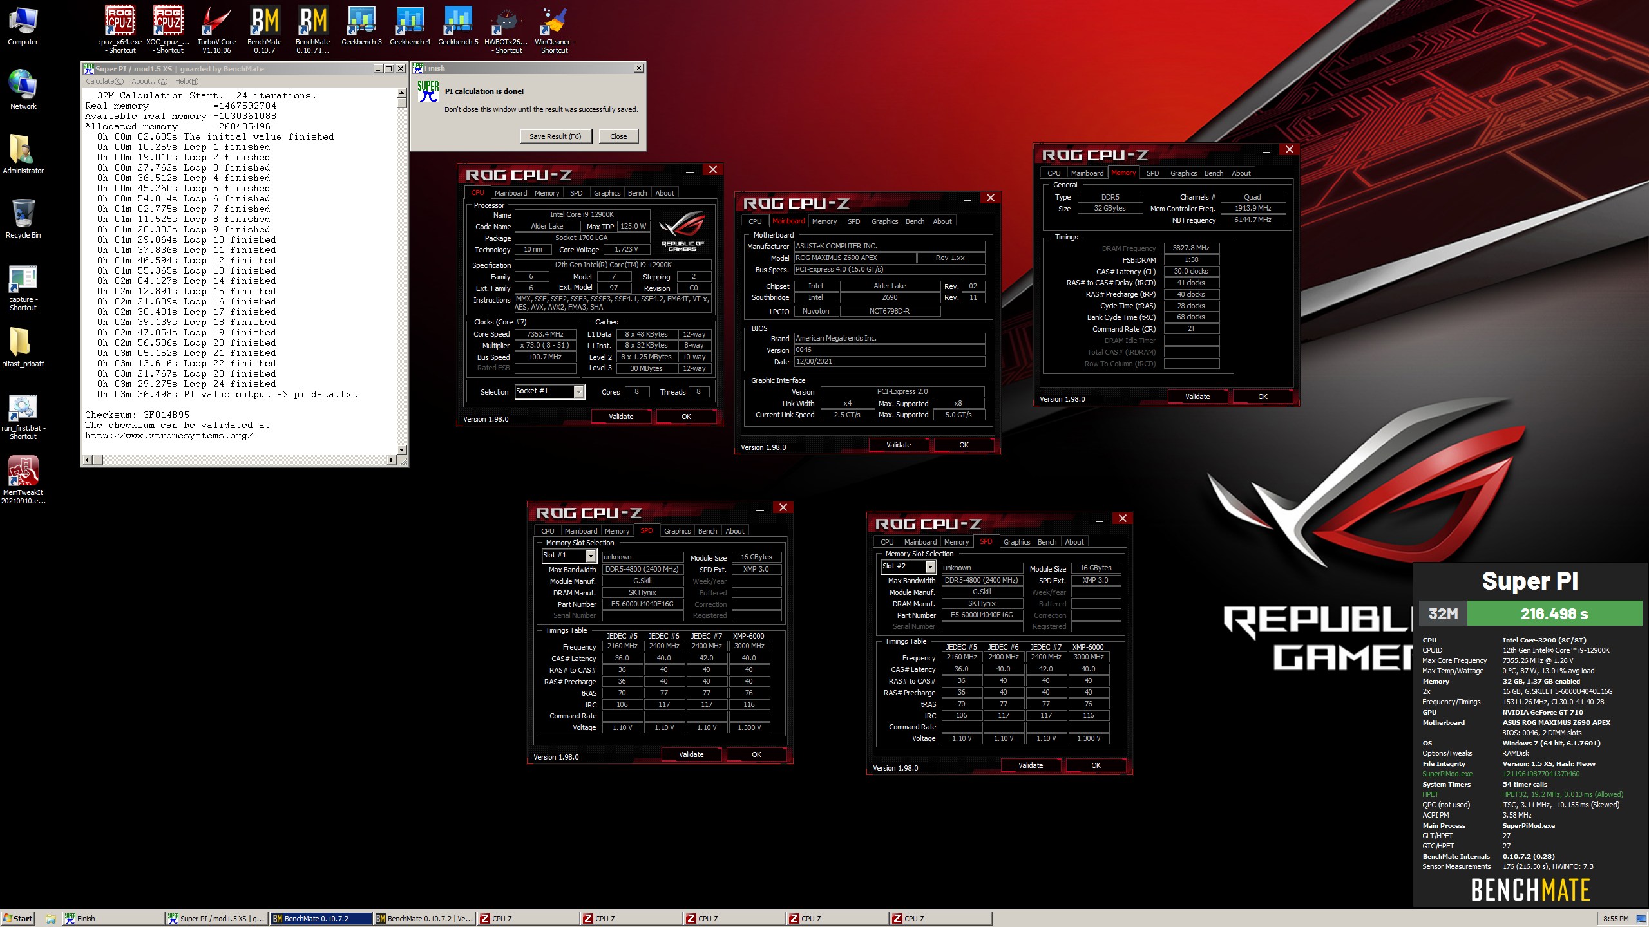This screenshot has height=927, width=1649.
Task: Switch to Mainboard tab in CPU window
Action: point(510,193)
